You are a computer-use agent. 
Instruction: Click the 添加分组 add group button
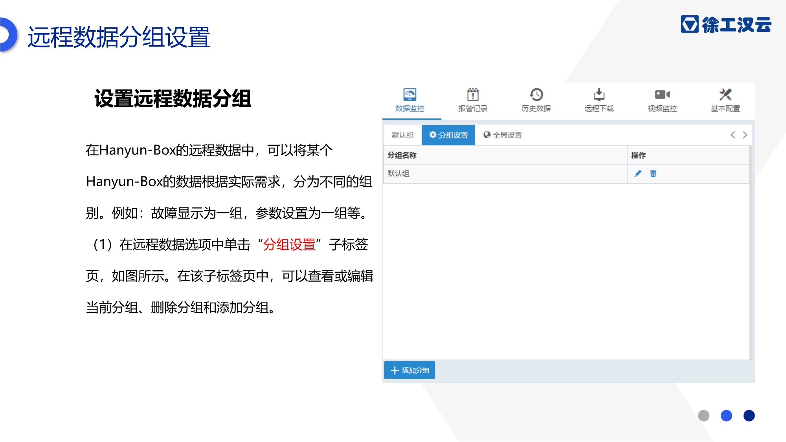point(410,370)
